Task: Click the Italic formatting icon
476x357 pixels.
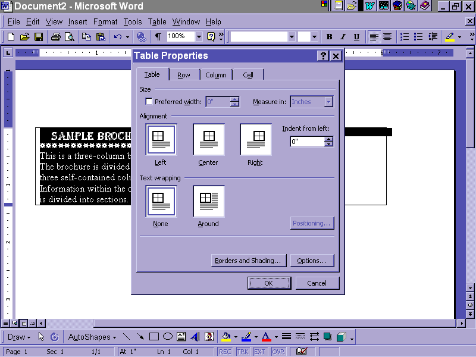Action: (343, 37)
